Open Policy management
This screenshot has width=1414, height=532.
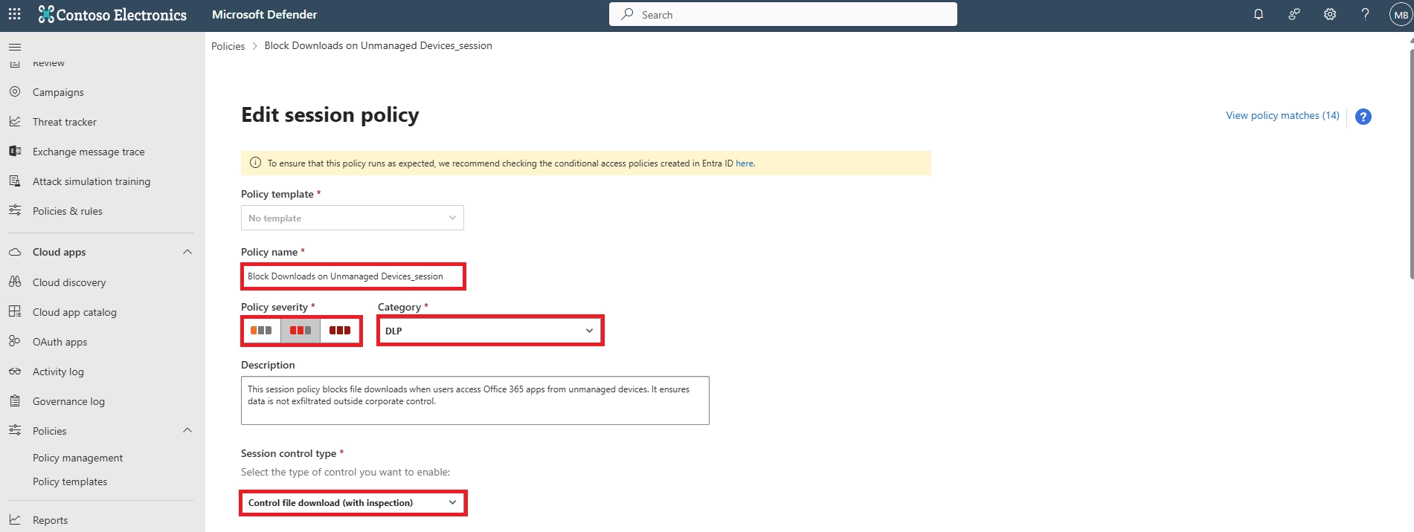[77, 458]
